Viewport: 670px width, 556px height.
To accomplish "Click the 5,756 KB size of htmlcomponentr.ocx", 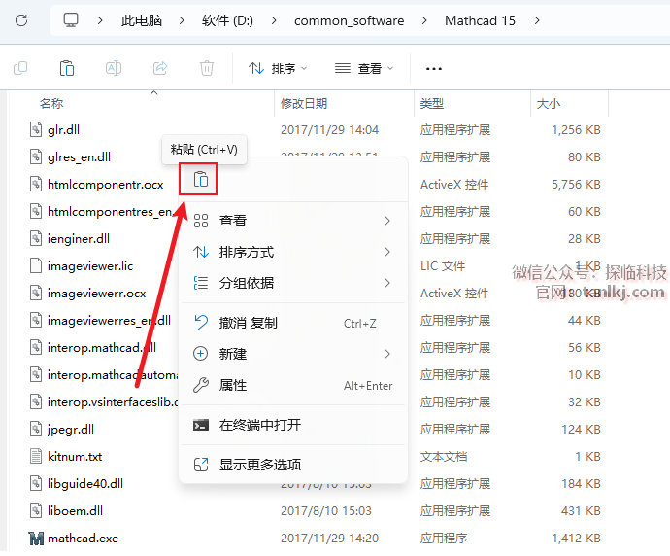I will point(576,184).
